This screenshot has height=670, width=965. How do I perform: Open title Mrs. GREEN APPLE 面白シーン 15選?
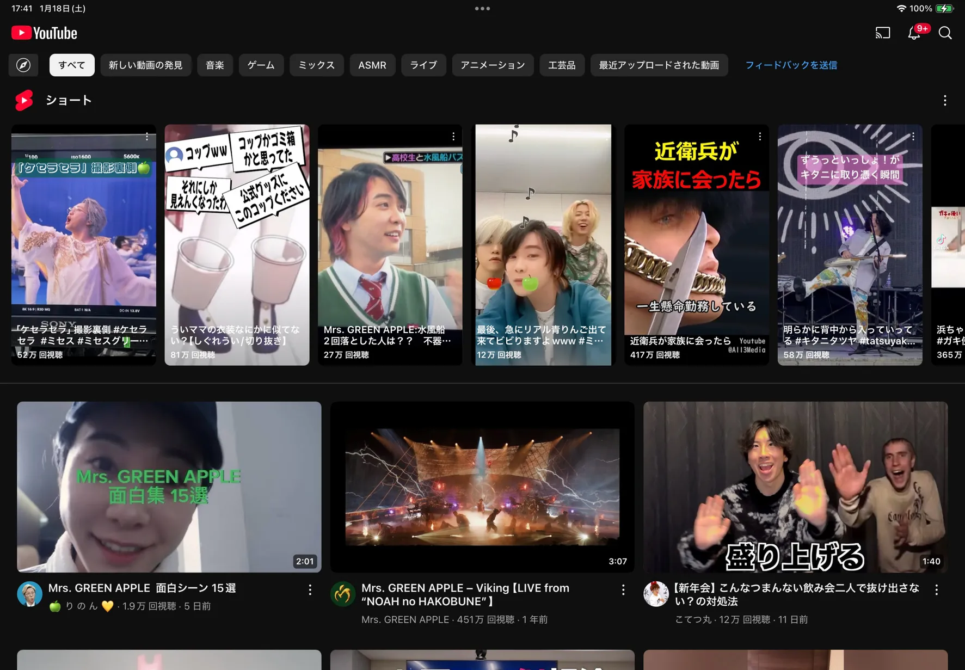pos(142,588)
